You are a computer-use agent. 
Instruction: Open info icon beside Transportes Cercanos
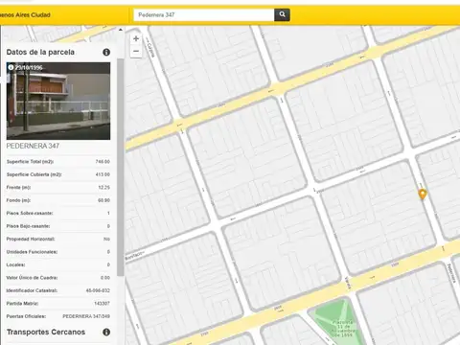[106, 332]
